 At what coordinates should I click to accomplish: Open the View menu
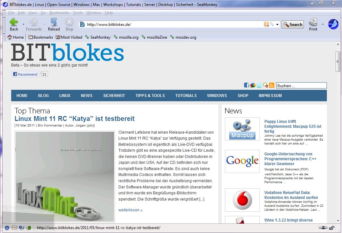(x=33, y=13)
